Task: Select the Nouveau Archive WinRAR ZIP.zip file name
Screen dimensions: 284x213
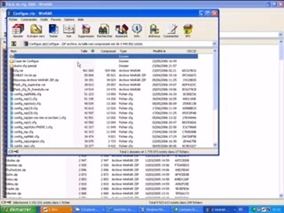Action: tap(36, 80)
